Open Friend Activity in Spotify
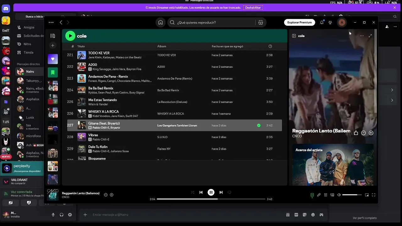The height and width of the screenshot is (226, 402). [x=330, y=22]
